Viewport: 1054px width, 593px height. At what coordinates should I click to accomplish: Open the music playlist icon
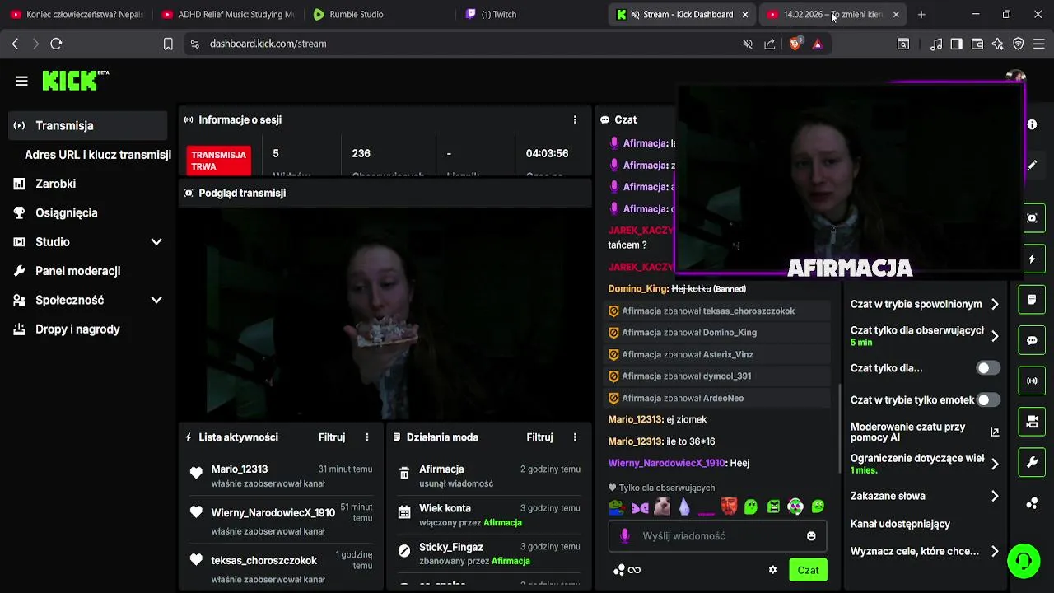(x=936, y=44)
